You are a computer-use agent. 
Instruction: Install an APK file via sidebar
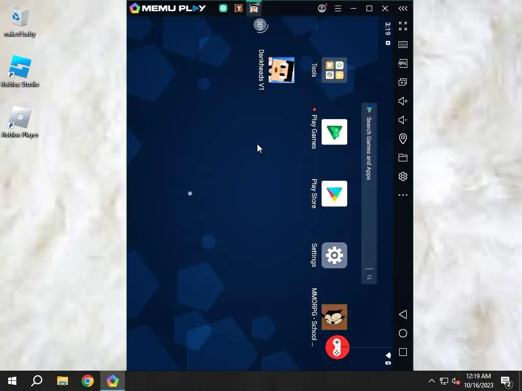point(403,64)
